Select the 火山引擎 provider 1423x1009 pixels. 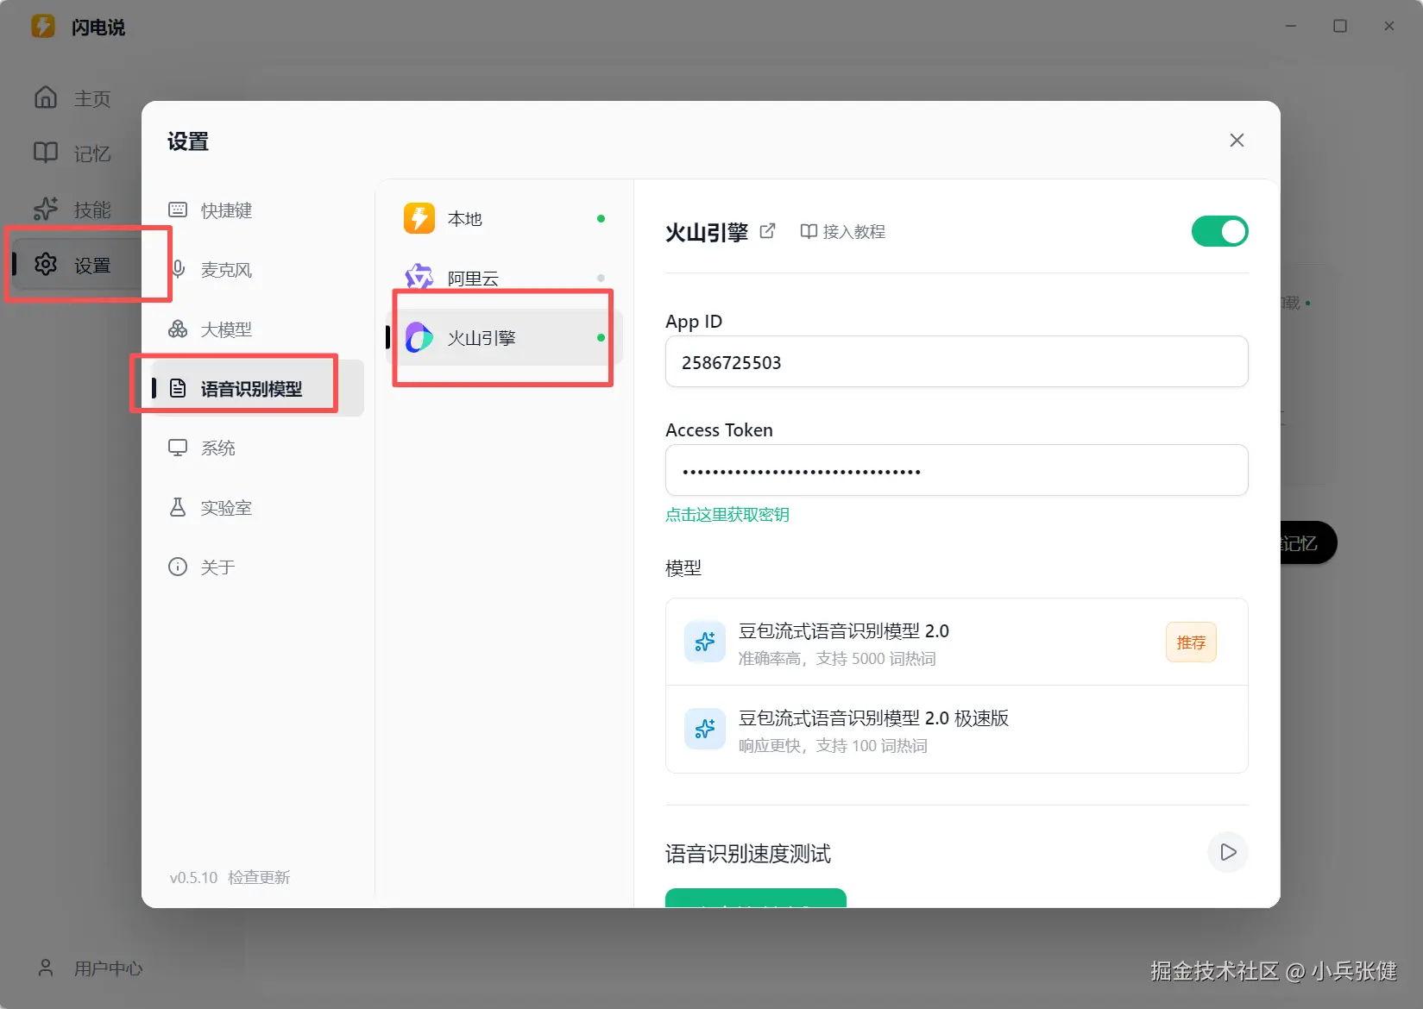click(504, 338)
